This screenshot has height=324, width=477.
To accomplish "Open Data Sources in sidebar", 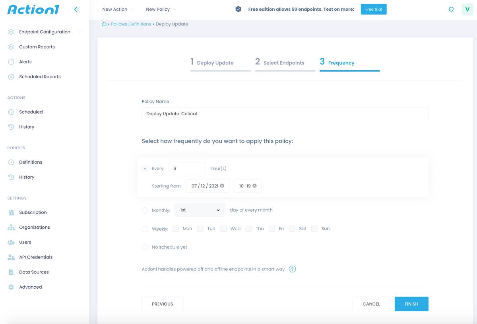I will tap(34, 272).
